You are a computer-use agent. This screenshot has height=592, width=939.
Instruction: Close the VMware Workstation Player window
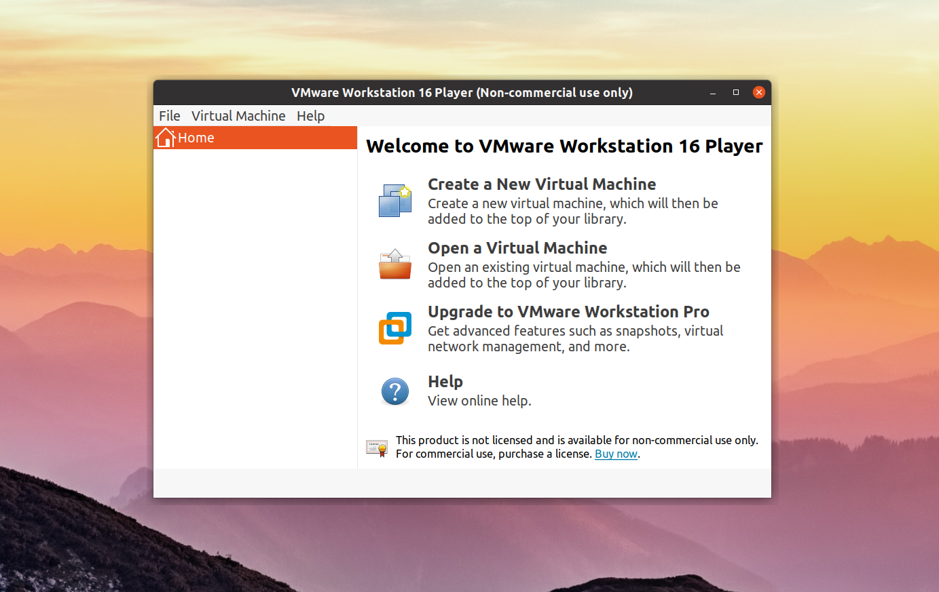pyautogui.click(x=759, y=92)
